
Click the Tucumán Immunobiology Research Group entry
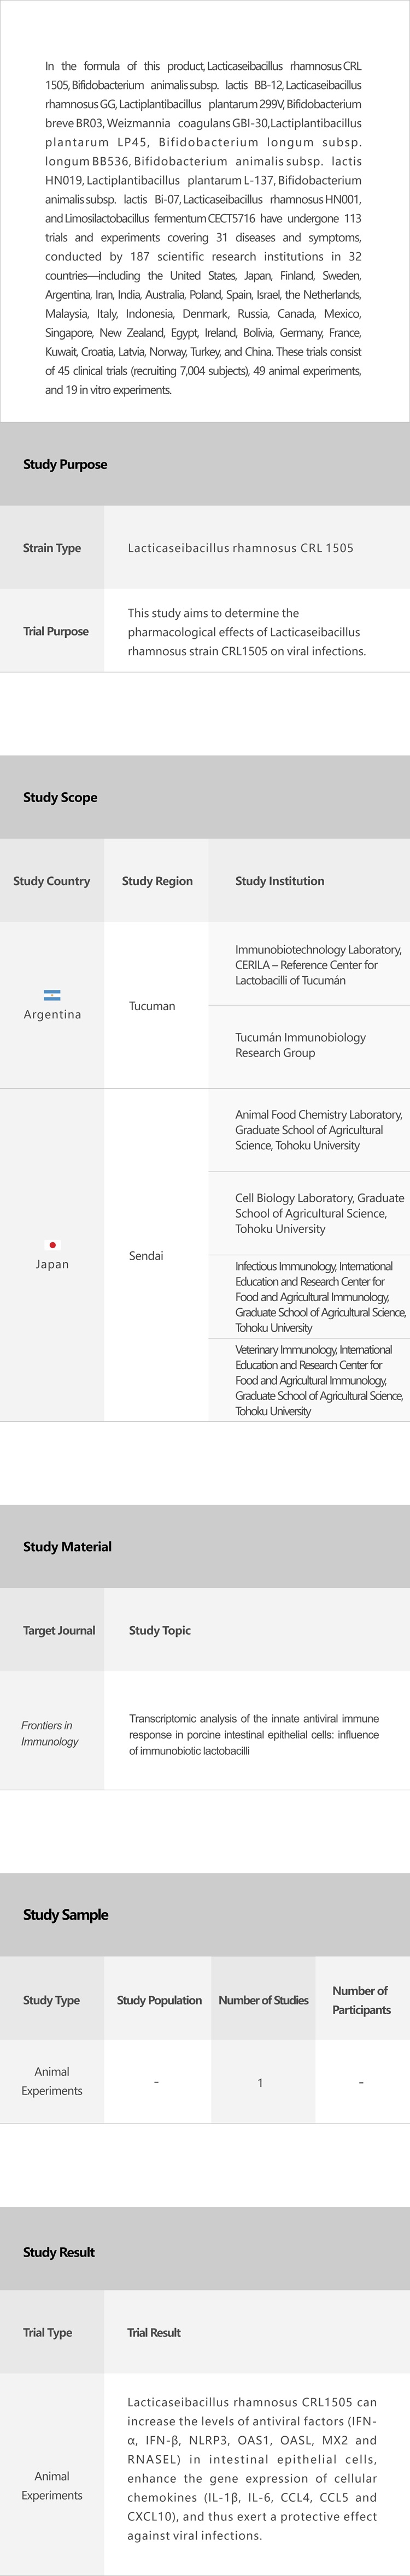[x=301, y=1045]
